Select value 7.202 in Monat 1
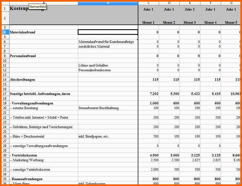 tap(148, 94)
